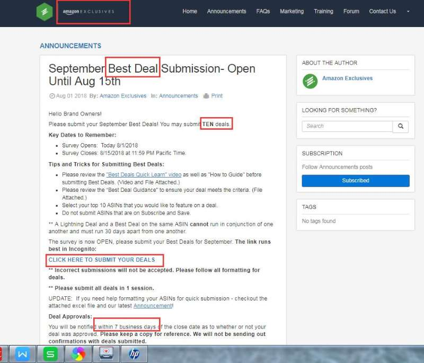Open the "Best Deals Quick Learn" video link
424x363 pixels.
click(x=144, y=174)
